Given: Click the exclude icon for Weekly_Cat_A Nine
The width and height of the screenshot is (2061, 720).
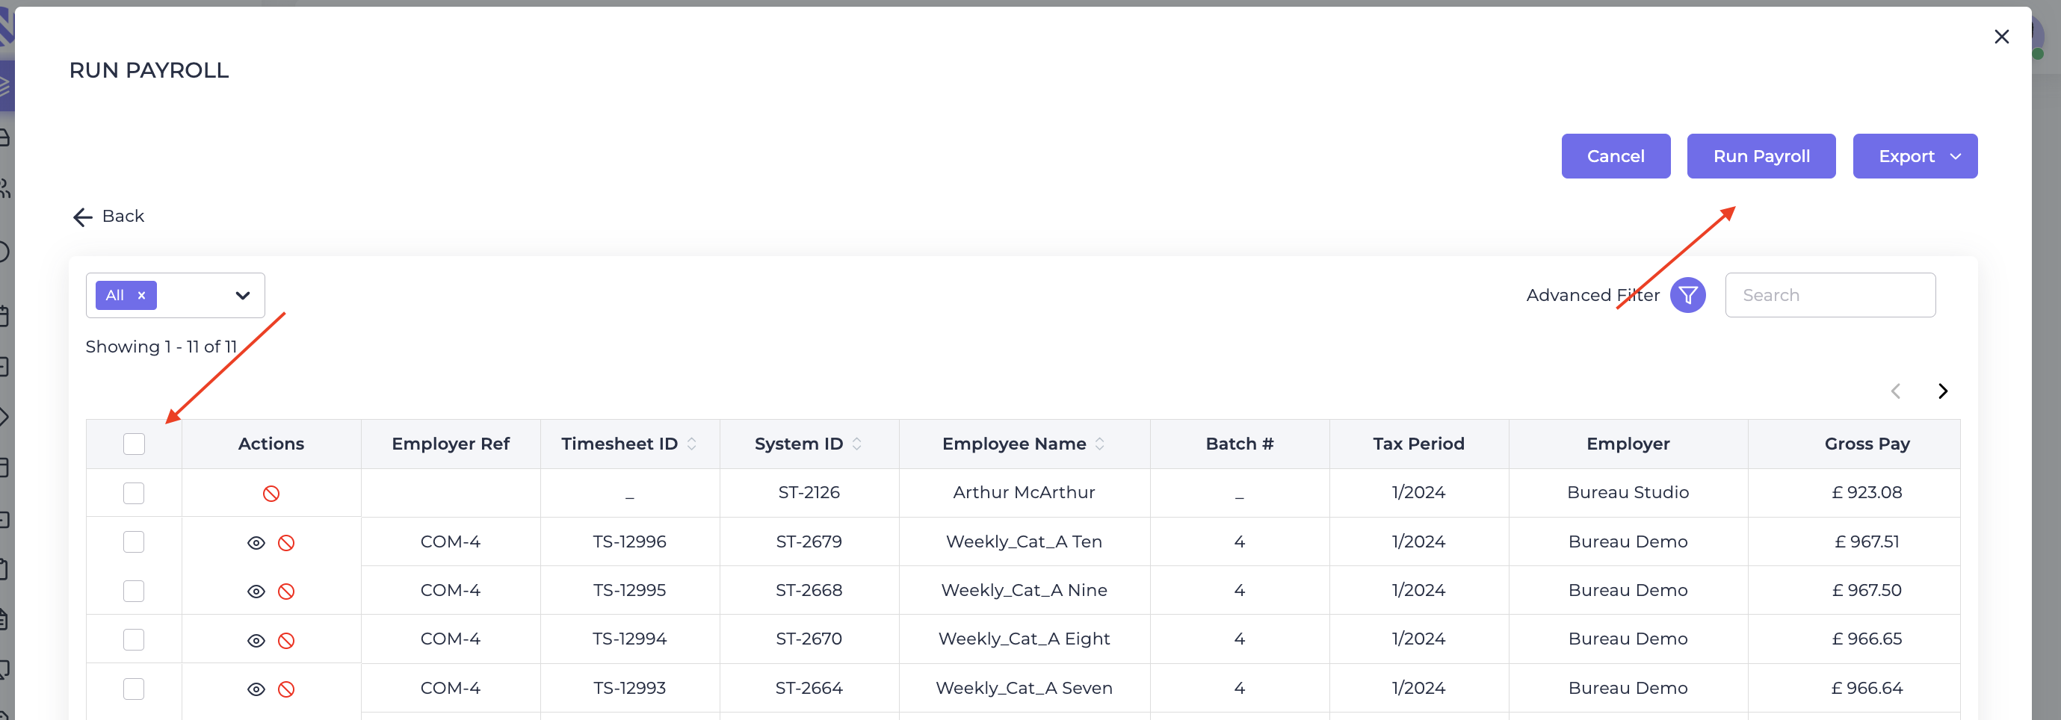Looking at the screenshot, I should pos(285,592).
